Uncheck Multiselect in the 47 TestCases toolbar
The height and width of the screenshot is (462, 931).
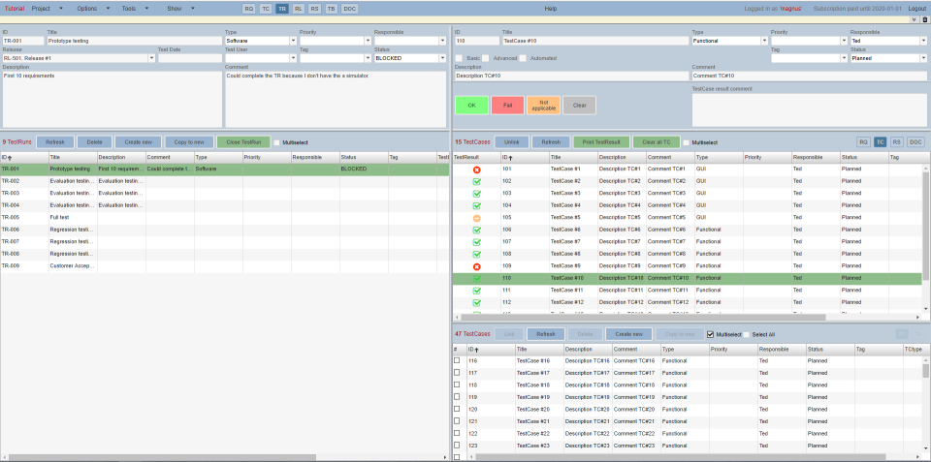711,334
